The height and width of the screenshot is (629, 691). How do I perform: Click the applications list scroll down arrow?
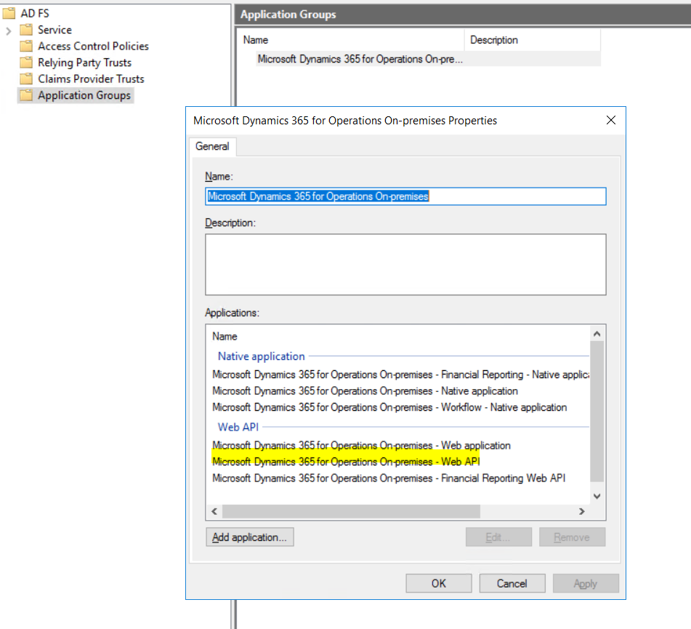[597, 496]
